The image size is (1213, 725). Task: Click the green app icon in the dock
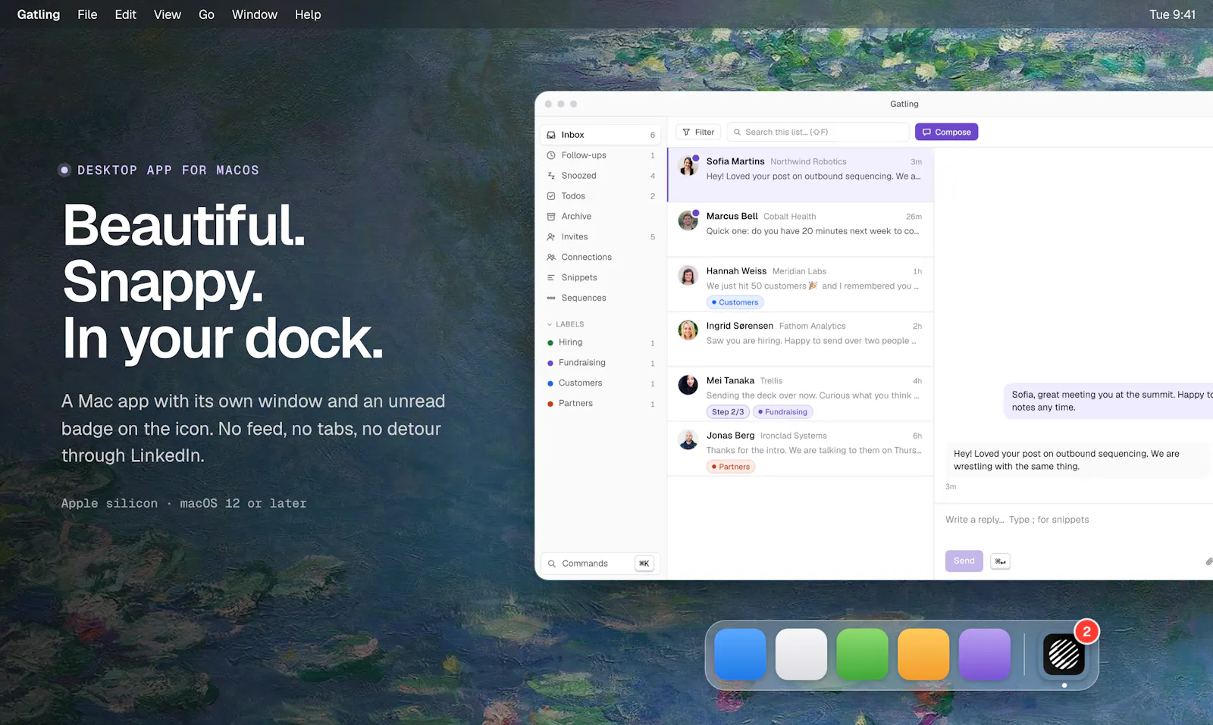click(x=862, y=655)
